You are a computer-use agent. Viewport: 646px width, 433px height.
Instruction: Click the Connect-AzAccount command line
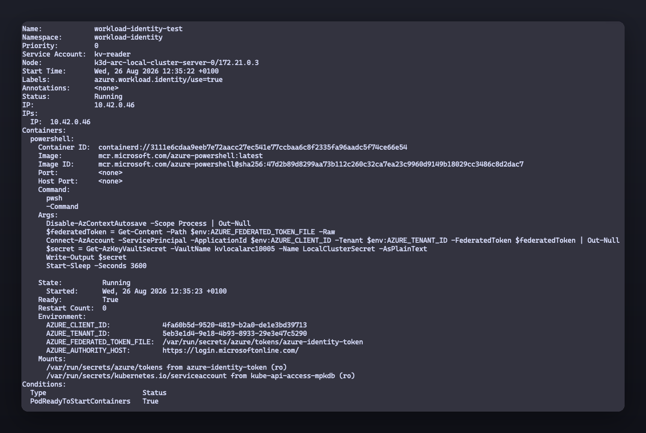coord(333,241)
